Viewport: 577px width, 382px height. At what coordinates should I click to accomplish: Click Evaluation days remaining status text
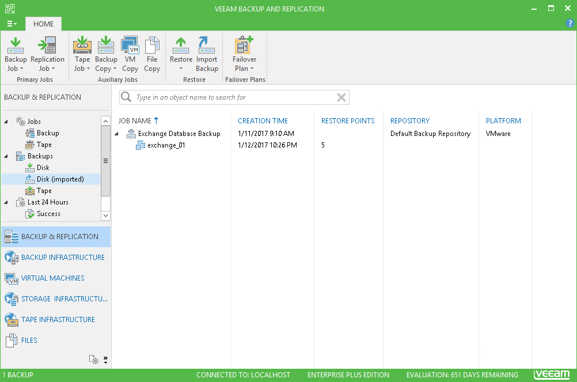(462, 375)
